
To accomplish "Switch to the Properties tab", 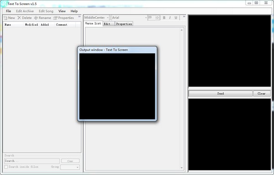I will pyautogui.click(x=124, y=24).
